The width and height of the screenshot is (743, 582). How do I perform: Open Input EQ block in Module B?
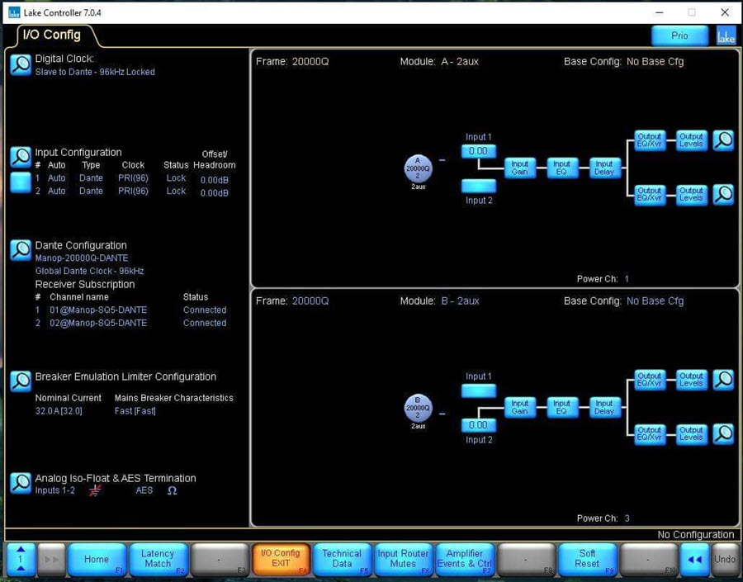[562, 407]
